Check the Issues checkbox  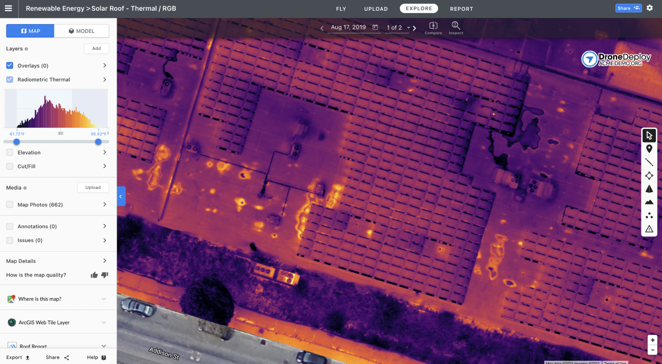point(10,240)
